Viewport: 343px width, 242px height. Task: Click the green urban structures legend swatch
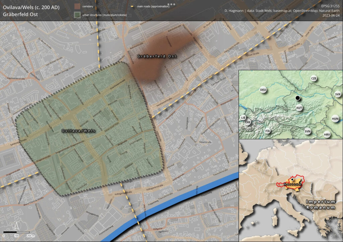[77, 15]
